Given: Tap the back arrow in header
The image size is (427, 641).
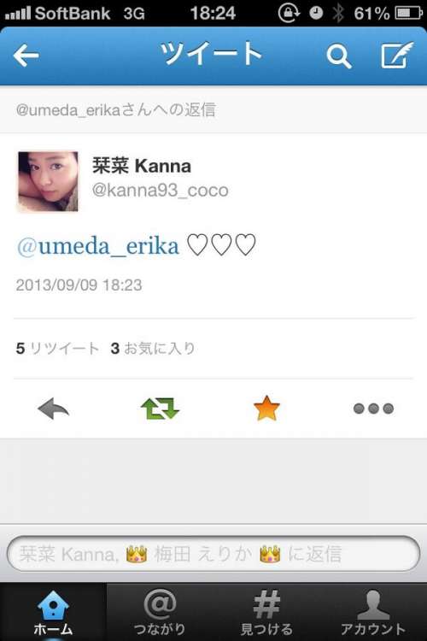Looking at the screenshot, I should tap(26, 56).
